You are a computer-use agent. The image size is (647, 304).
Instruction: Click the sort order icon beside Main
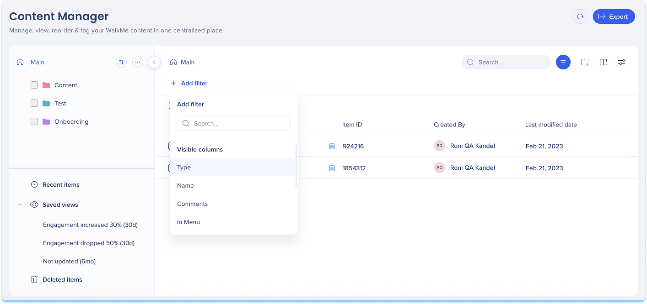pyautogui.click(x=121, y=62)
